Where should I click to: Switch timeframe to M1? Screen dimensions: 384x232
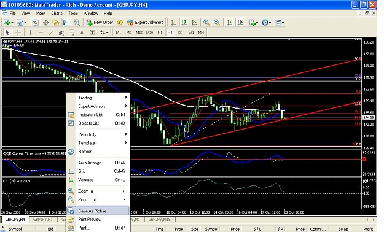point(119,33)
